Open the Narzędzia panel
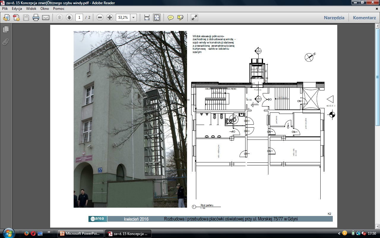This screenshot has height=238, width=380. pos(334,18)
